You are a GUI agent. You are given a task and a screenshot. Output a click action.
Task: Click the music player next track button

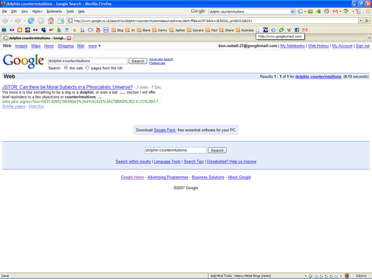pos(336,276)
